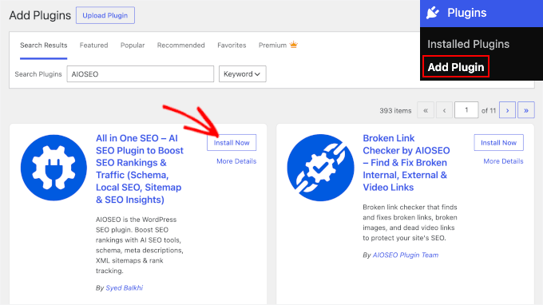Open the Recommended tab
Viewport: 543px width, 305px height.
[x=180, y=46]
